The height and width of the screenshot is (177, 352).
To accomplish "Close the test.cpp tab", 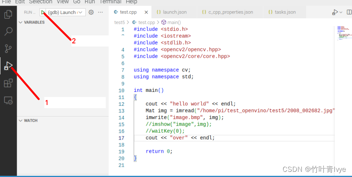I will tap(146, 12).
